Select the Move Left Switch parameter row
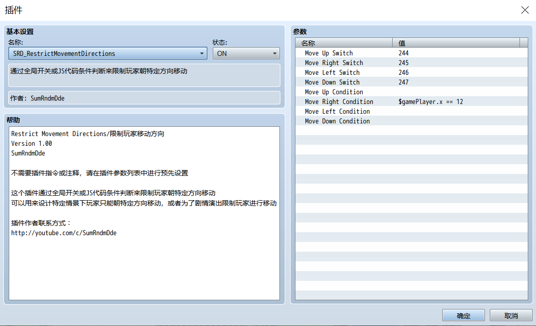 (412, 72)
